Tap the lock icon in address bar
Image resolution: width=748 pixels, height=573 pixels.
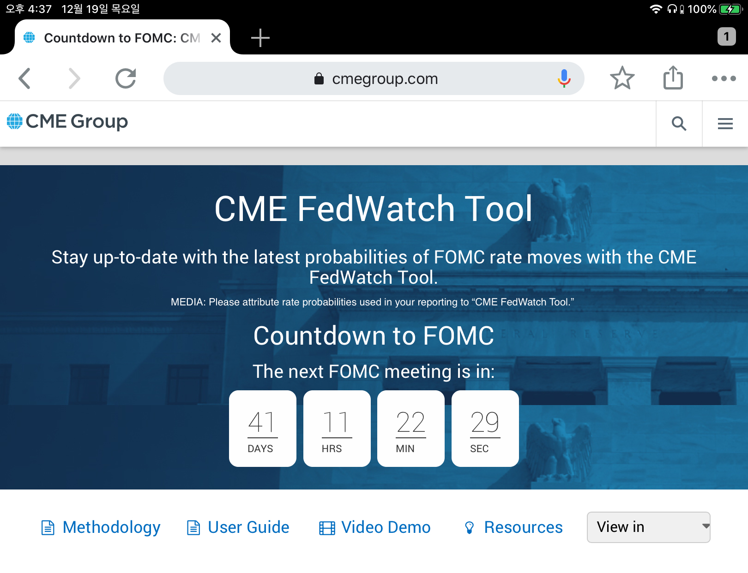pos(319,79)
